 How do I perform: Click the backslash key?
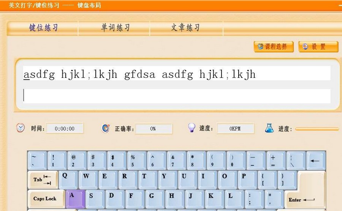pyautogui.click(x=296, y=161)
